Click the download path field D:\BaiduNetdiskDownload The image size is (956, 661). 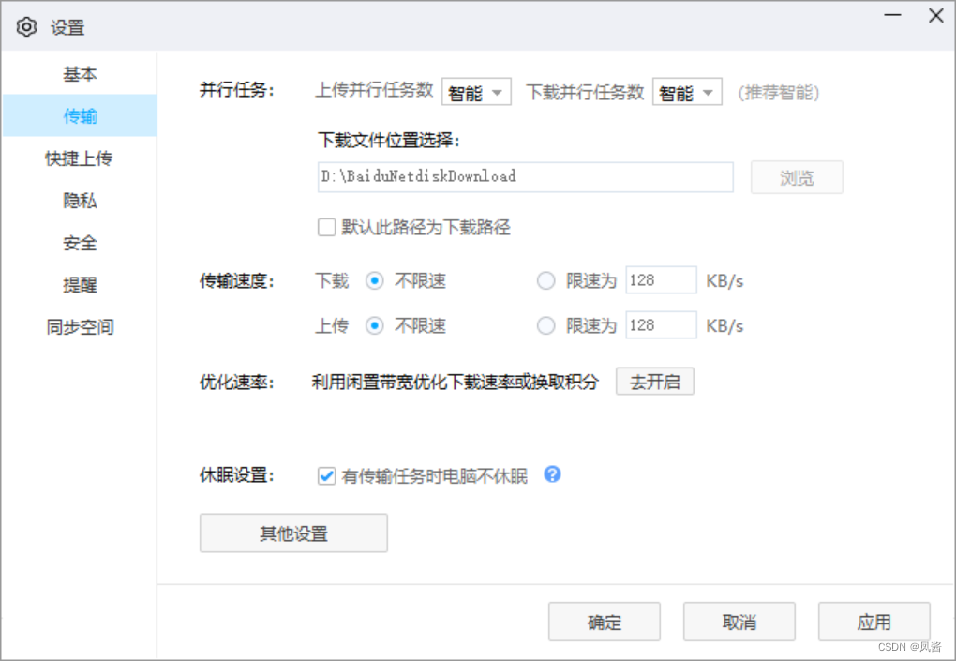526,177
